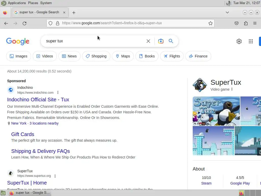Open Google quick settings gear icon
The height and width of the screenshot is (196, 261).
[x=239, y=41]
